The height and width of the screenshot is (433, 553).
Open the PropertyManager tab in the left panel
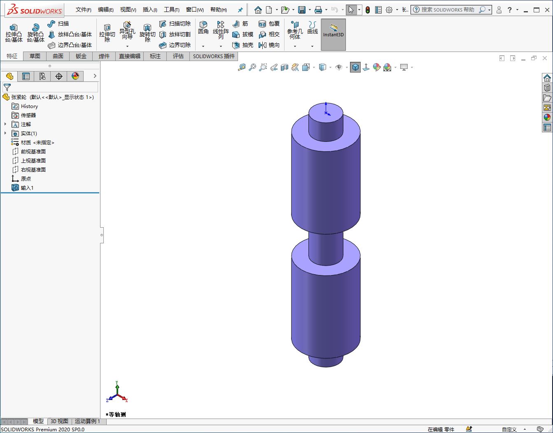pyautogui.click(x=26, y=76)
